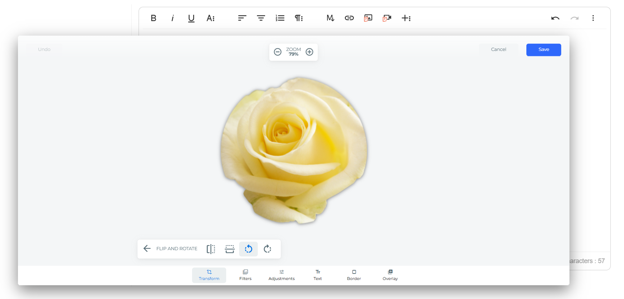The width and height of the screenshot is (624, 299).
Task: Open the Text tab
Action: coord(318,275)
